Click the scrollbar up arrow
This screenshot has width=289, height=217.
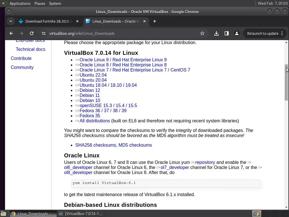[x=286, y=42]
